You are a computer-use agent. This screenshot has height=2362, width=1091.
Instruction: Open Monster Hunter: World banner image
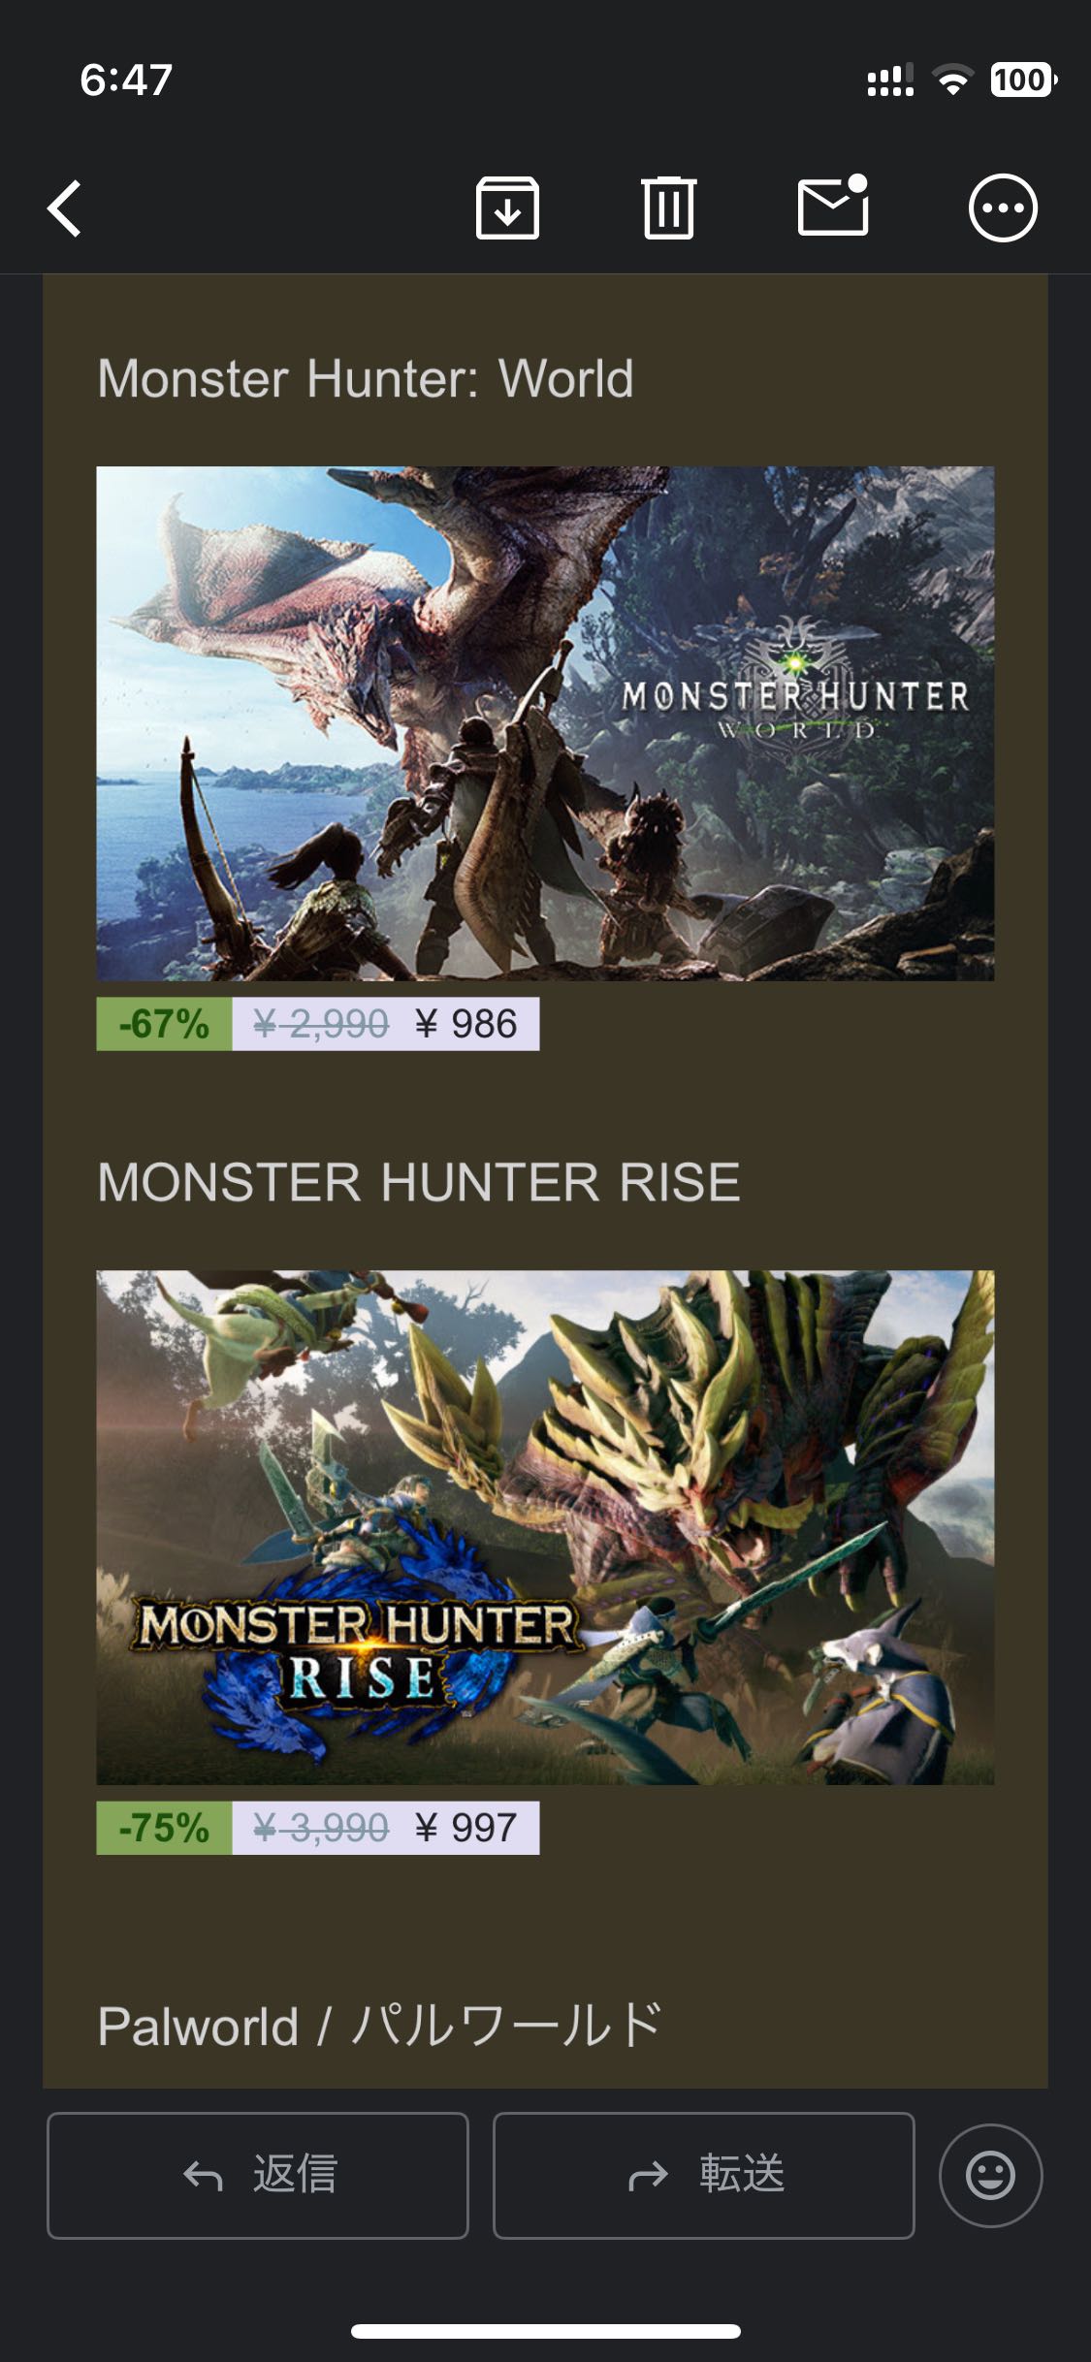[545, 723]
